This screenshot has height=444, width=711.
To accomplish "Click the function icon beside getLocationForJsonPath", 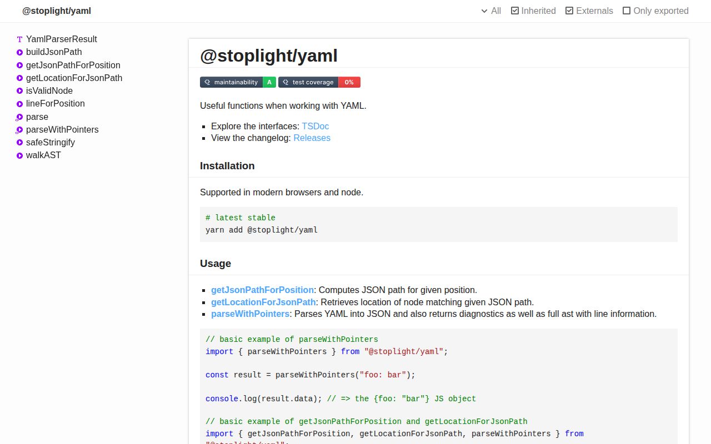I will (19, 78).
